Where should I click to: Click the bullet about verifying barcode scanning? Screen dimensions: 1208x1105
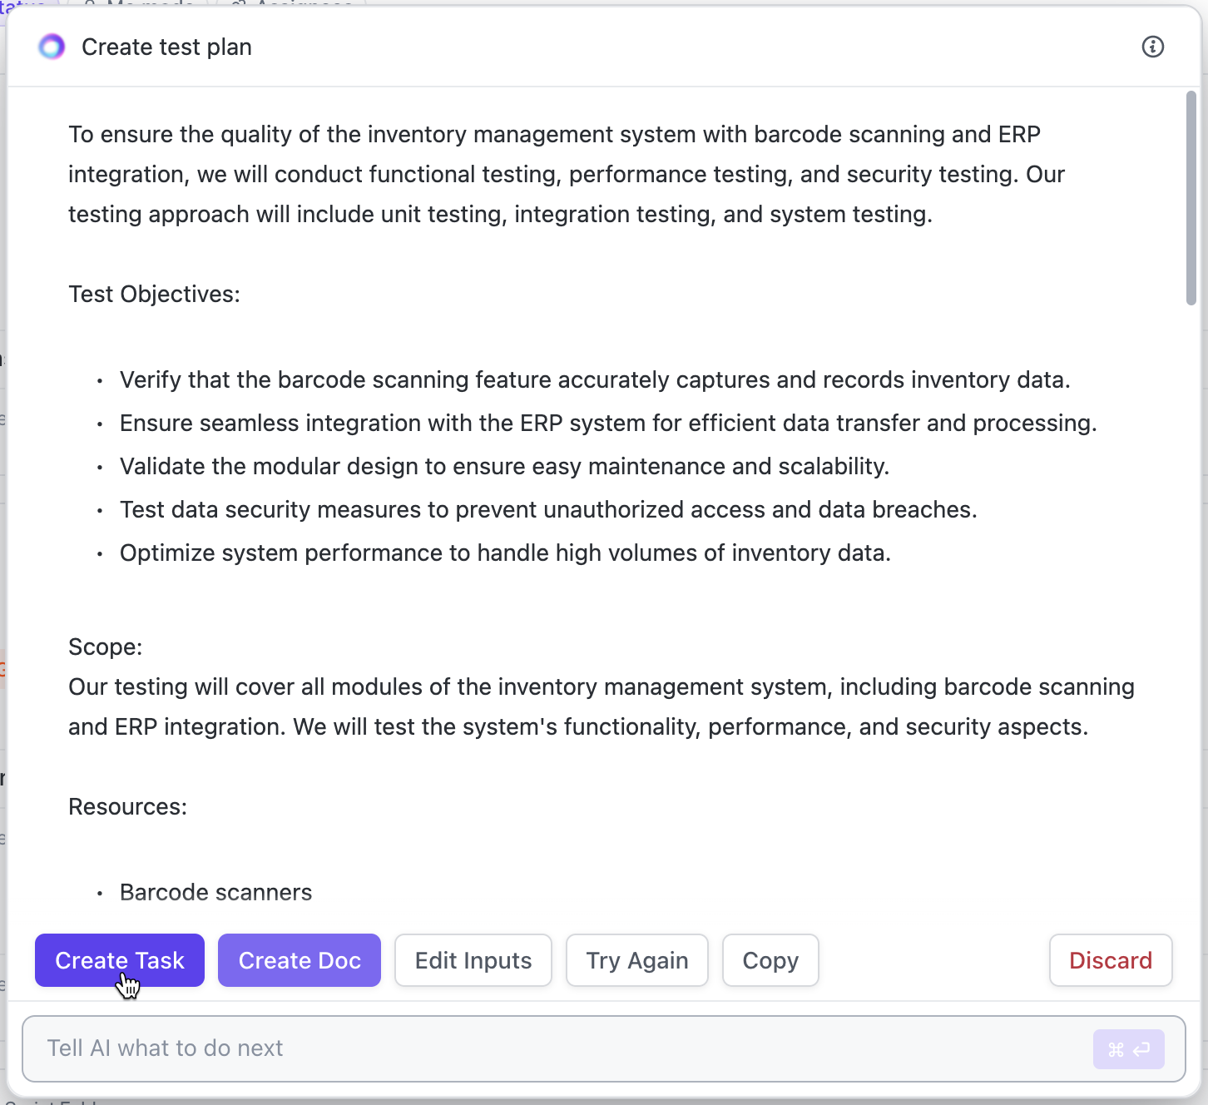[x=594, y=380]
